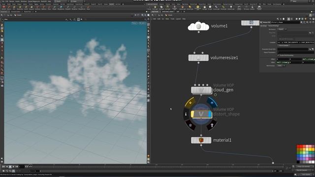Switch to the Volume Bindings parameter tab
The height and width of the screenshot is (177, 315).
point(274,26)
